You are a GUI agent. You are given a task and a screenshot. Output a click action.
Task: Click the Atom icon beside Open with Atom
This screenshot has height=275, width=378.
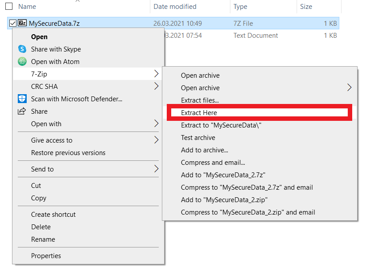[22, 62]
